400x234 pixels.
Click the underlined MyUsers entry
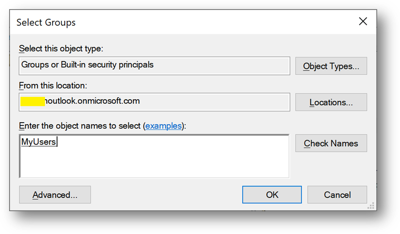(x=39, y=142)
